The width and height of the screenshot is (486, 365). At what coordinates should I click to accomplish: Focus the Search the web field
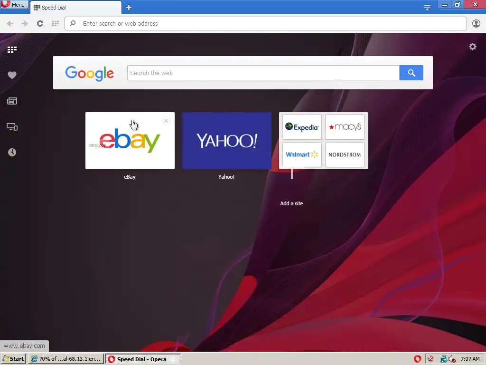pyautogui.click(x=263, y=73)
